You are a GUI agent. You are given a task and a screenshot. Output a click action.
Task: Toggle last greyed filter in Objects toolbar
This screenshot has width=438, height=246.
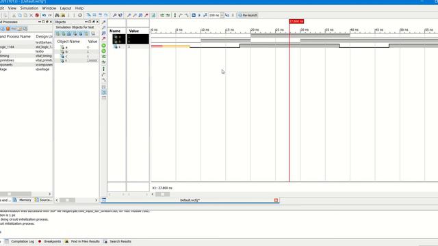tap(93, 33)
